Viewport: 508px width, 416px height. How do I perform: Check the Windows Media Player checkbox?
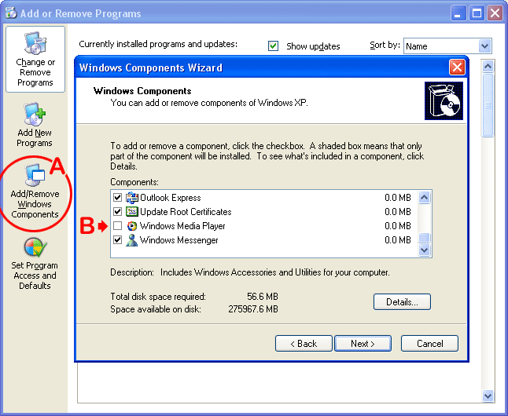(x=118, y=226)
